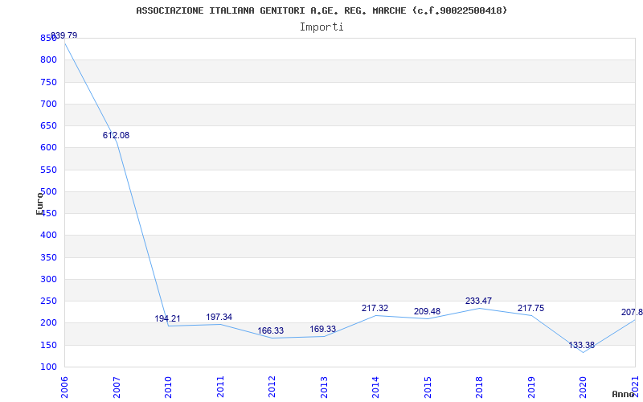The image size is (643, 402).
Task: Click x-axis year 2018
Action: [479, 388]
